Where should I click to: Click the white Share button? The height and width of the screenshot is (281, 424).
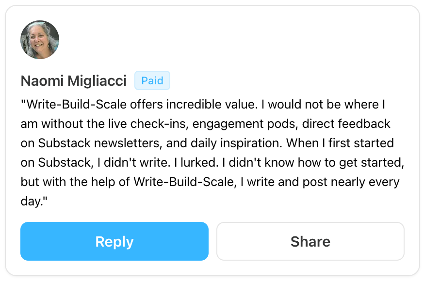coord(310,241)
